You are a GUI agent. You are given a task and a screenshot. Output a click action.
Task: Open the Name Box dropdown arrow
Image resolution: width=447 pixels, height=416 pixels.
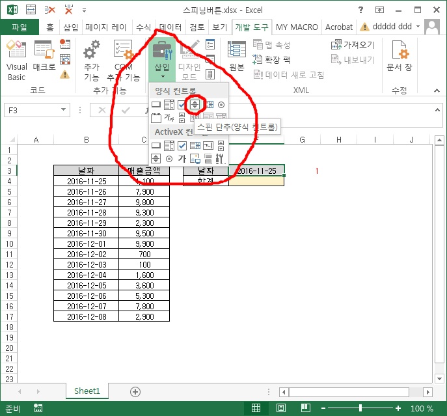64,110
